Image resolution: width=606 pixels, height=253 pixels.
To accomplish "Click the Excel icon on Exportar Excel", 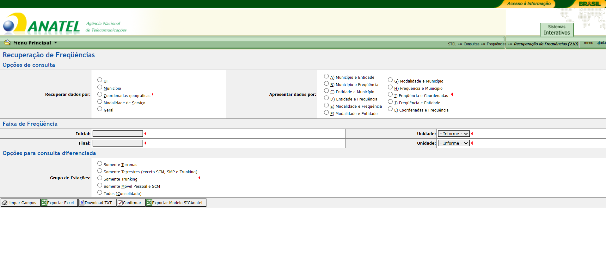I will 44,203.
